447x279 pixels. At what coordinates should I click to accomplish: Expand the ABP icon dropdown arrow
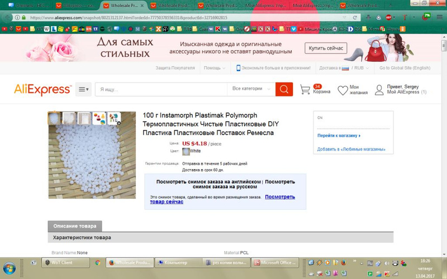click(x=394, y=18)
